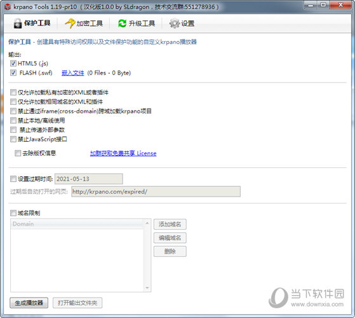Click the expired URL field http://krpano.com/expired/
This screenshot has width=355, height=318.
pos(156,191)
